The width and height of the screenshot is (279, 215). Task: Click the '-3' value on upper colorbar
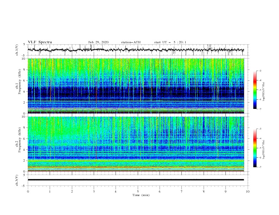click(260, 71)
